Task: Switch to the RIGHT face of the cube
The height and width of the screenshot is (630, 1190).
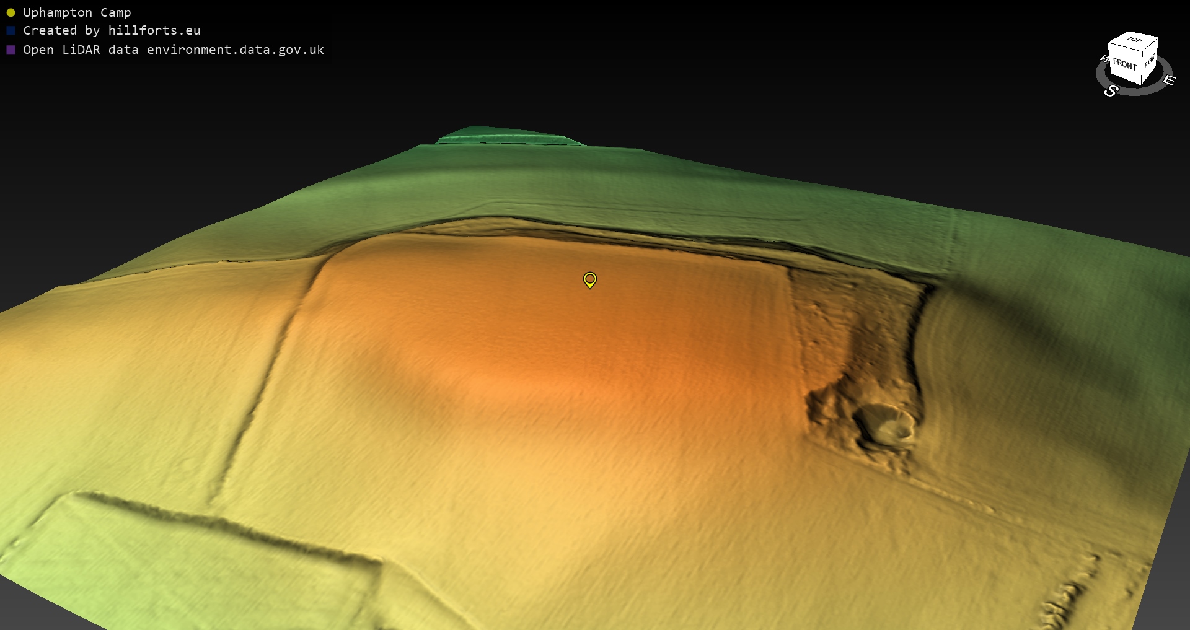Action: [1150, 62]
